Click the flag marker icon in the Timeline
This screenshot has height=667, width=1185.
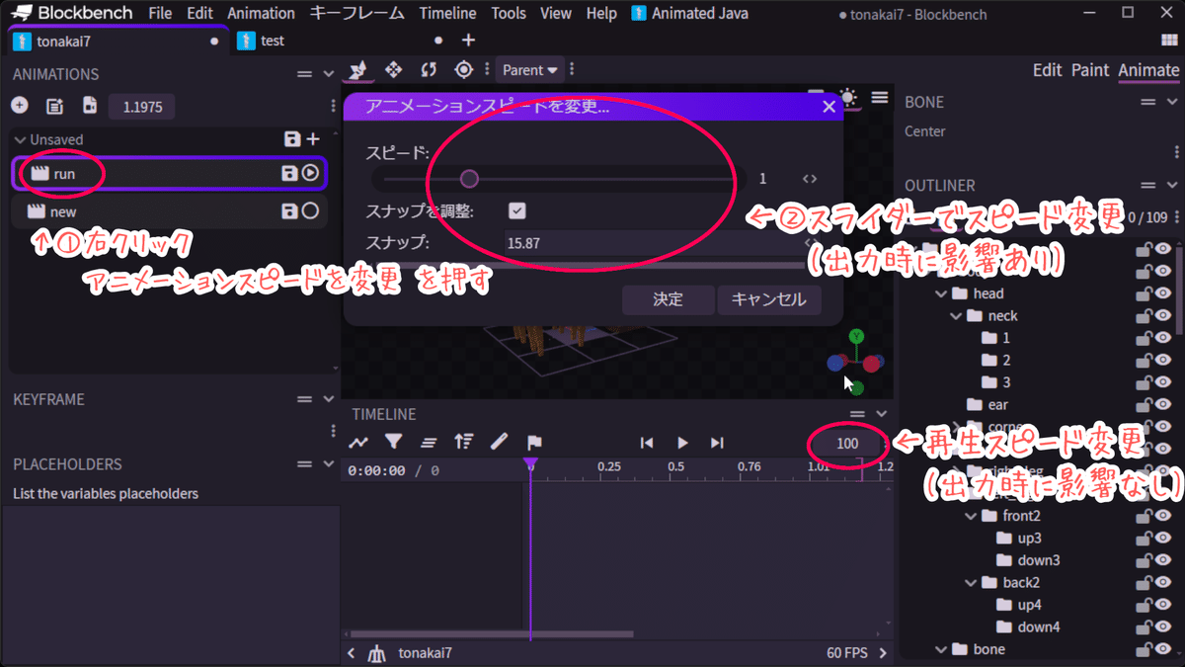pos(532,442)
